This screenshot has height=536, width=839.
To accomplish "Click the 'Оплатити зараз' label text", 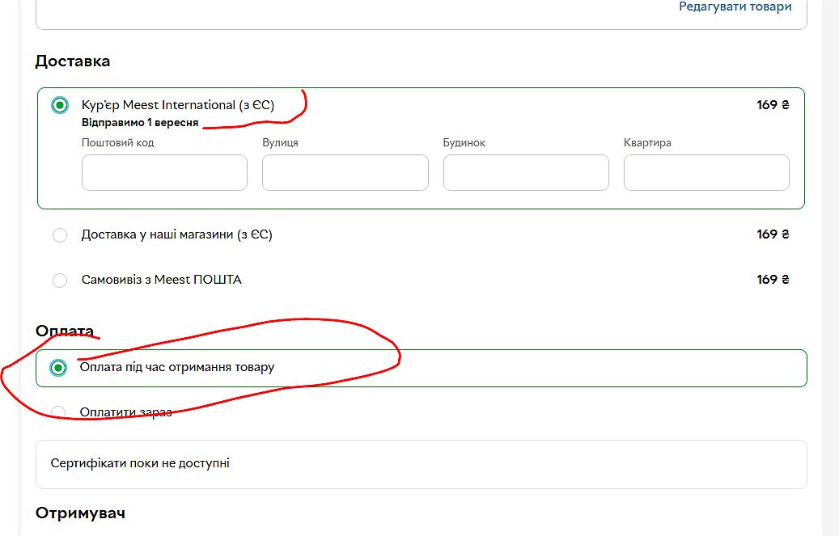I will pos(125,412).
